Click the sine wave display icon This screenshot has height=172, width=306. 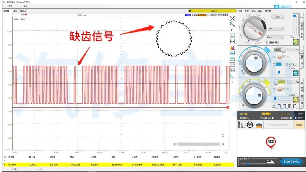click(232, 64)
